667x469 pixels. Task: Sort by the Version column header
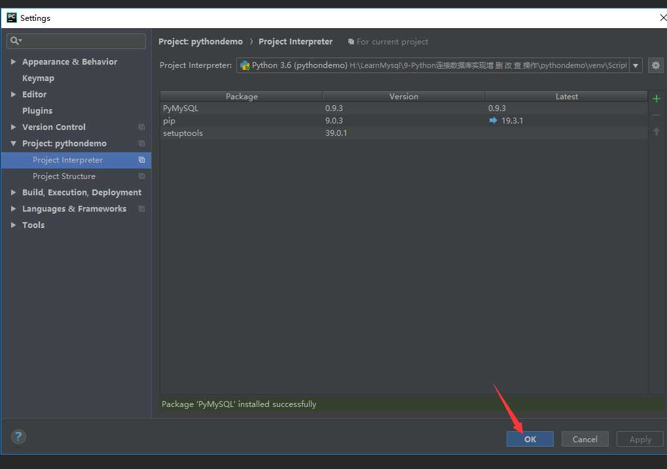404,96
